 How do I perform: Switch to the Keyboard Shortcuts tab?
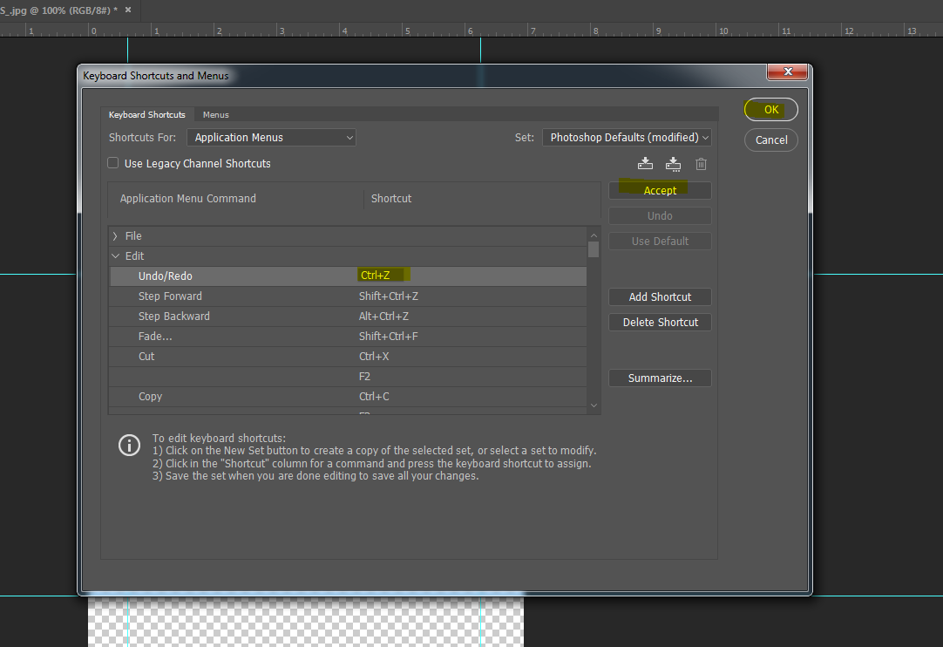tap(146, 114)
